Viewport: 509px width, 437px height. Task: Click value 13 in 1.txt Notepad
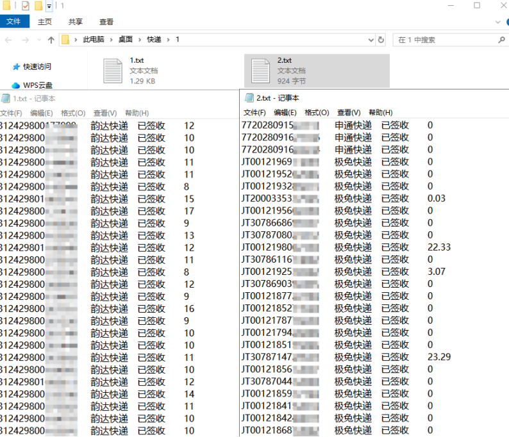click(x=189, y=236)
